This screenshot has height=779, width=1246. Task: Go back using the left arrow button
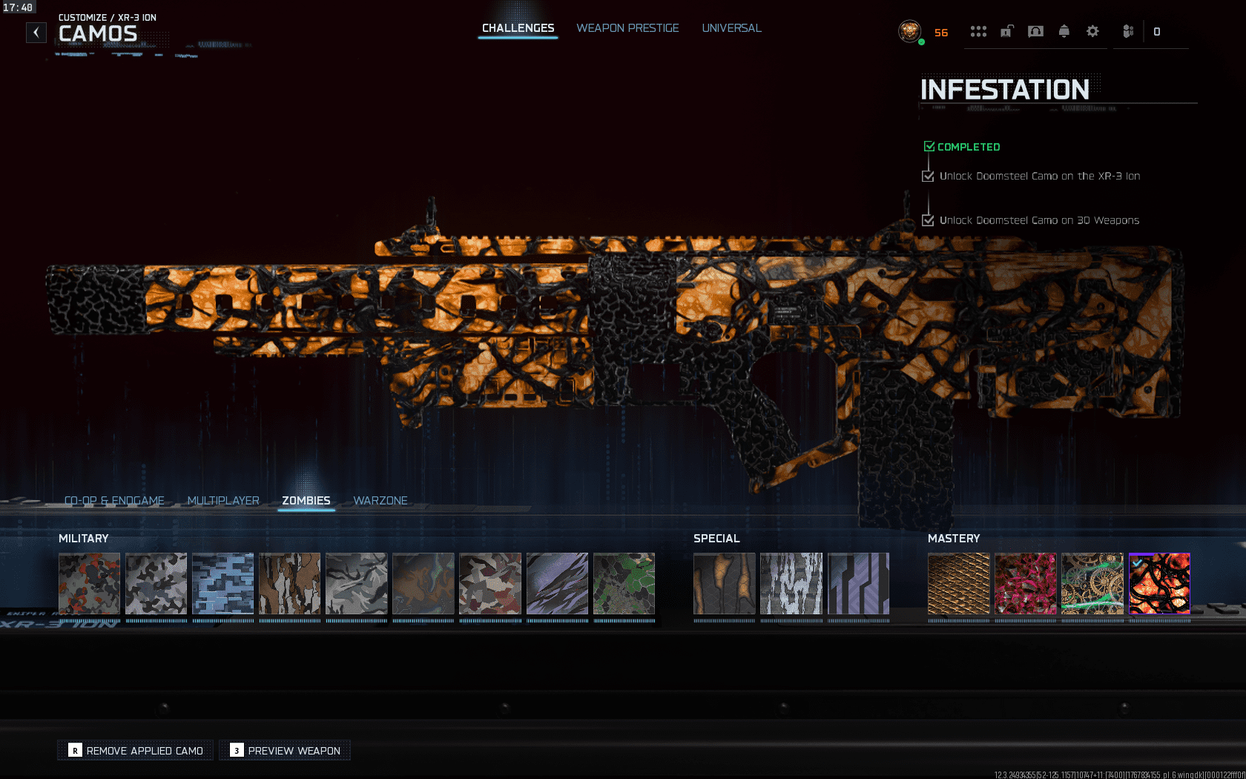tap(36, 33)
